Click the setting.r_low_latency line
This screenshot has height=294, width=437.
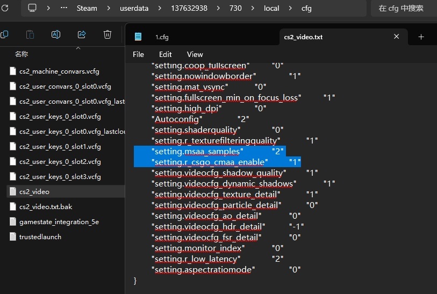217,259
